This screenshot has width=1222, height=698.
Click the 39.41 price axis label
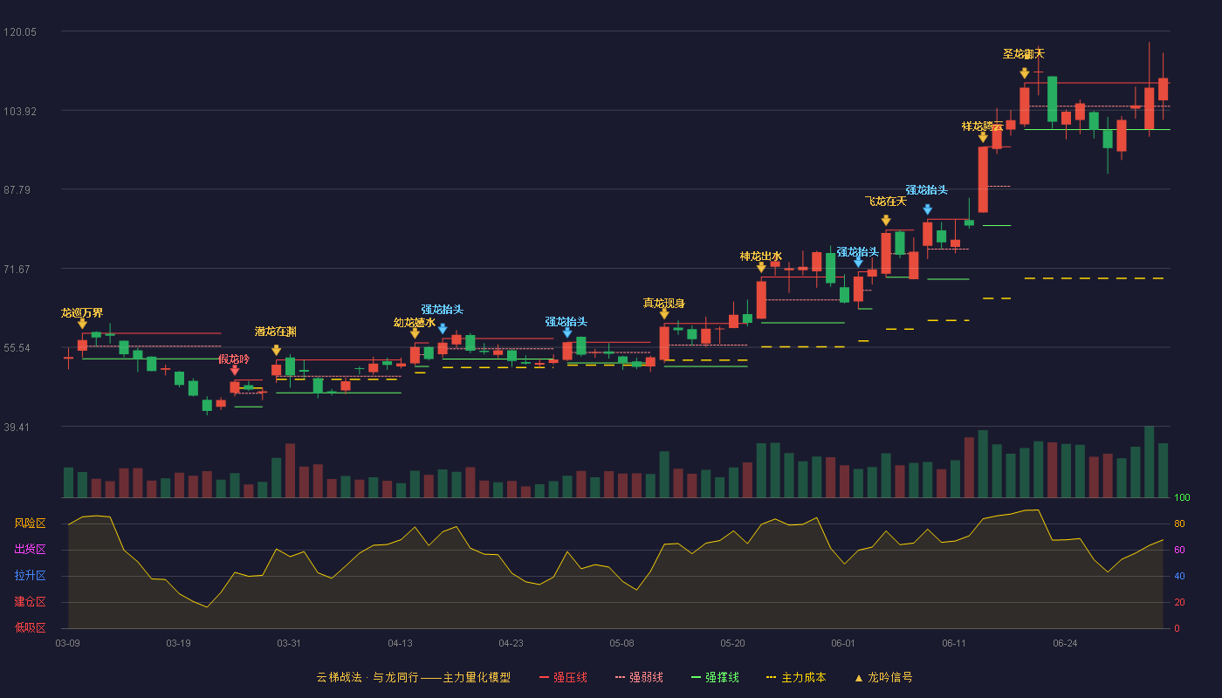17,428
